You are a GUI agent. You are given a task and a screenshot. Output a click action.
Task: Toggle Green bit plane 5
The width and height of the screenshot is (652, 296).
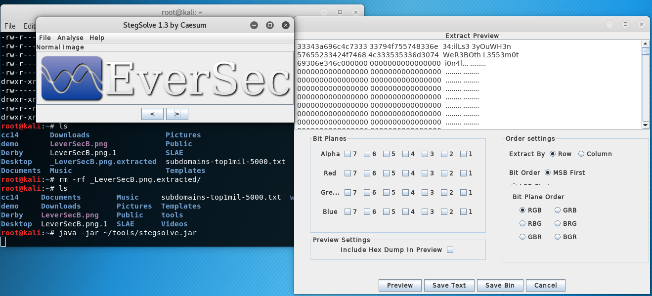[x=387, y=192]
